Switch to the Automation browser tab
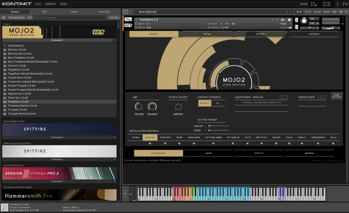Screen dimensions: 349x213 (x=104, y=12)
